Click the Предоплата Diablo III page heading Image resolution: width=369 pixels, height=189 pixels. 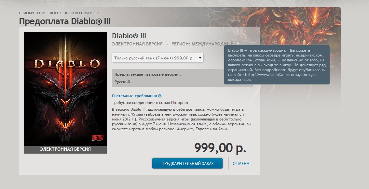point(65,21)
